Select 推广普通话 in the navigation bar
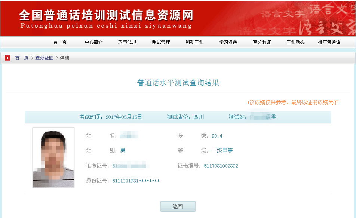The width and height of the screenshot is (356, 218). (329, 42)
